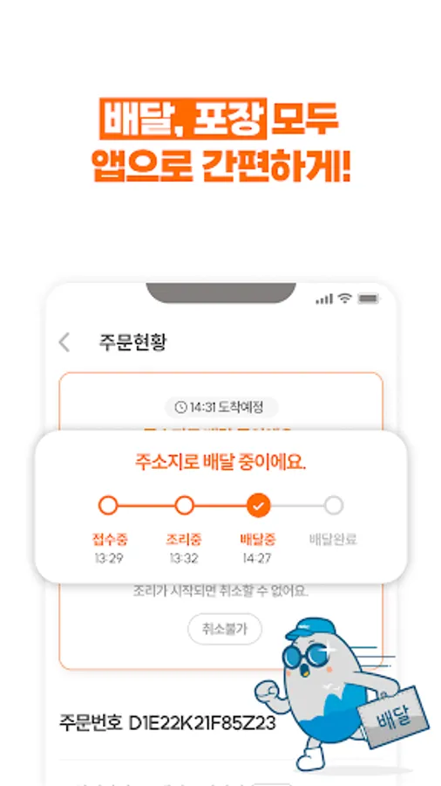Click the 주소지로 배달 중이에요 status heading
Screen dimensions: 441x786
coord(220,462)
